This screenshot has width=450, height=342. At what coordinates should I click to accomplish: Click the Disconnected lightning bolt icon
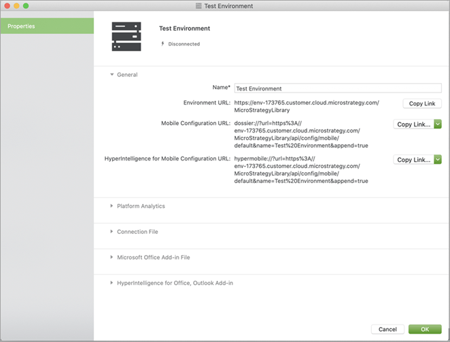(162, 44)
